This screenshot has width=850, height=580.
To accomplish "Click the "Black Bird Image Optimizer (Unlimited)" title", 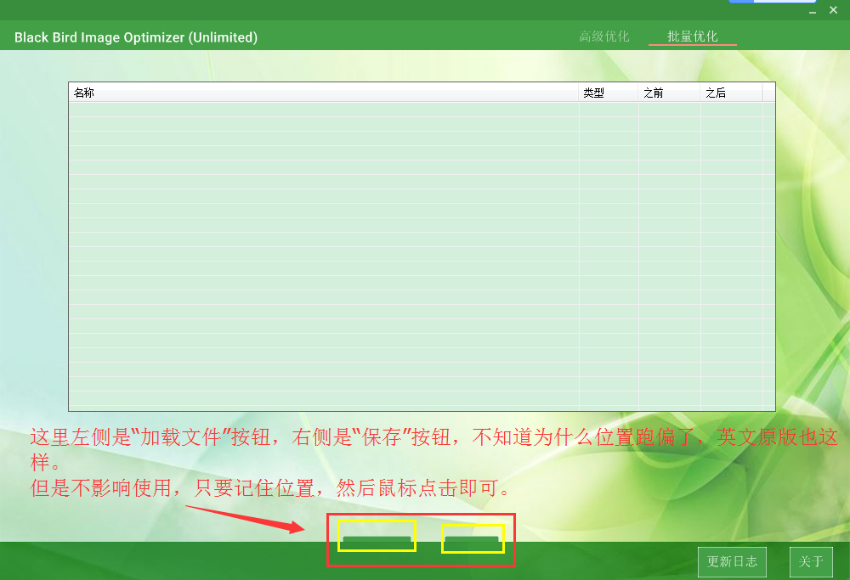I will 136,37.
